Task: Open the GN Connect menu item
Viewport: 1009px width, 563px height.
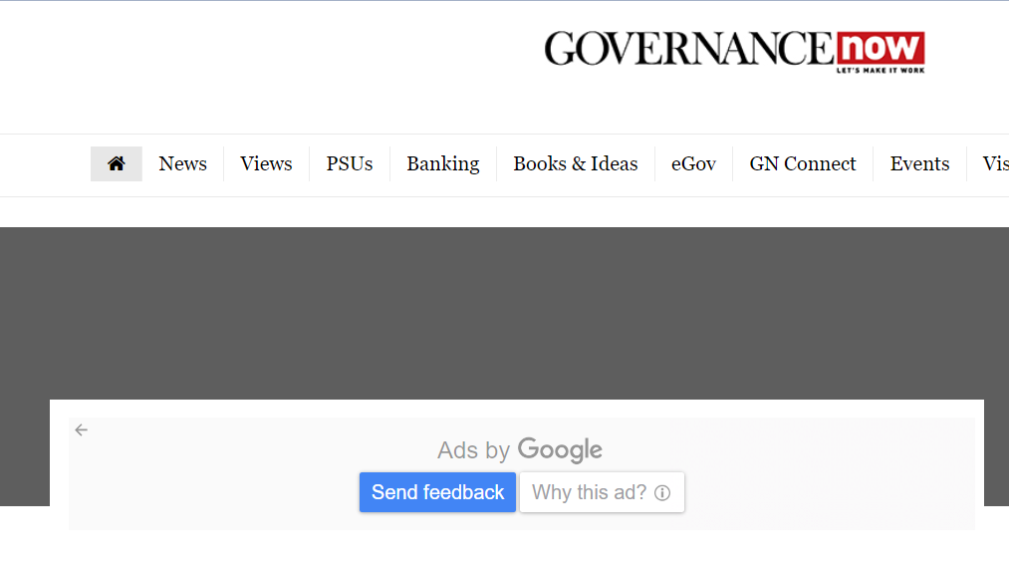Action: pyautogui.click(x=803, y=164)
